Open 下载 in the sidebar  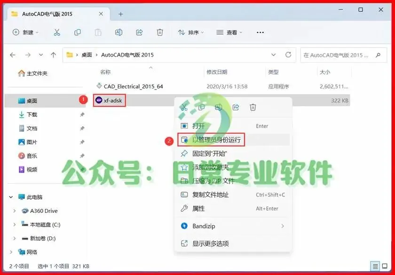point(28,114)
